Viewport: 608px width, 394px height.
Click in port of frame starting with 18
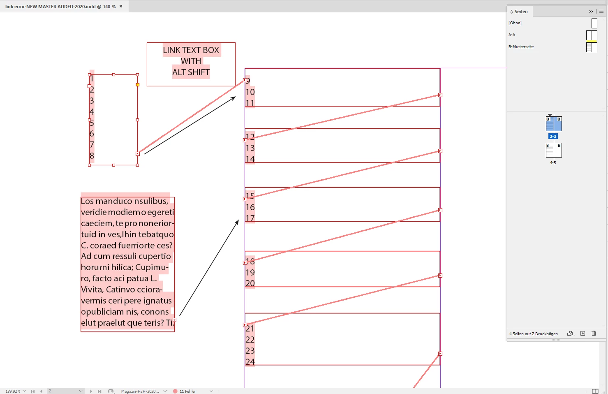245,262
